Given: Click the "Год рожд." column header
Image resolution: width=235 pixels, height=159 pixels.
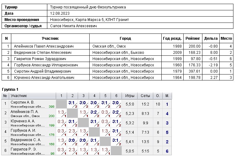Looking at the screenshot, I should [172, 38].
